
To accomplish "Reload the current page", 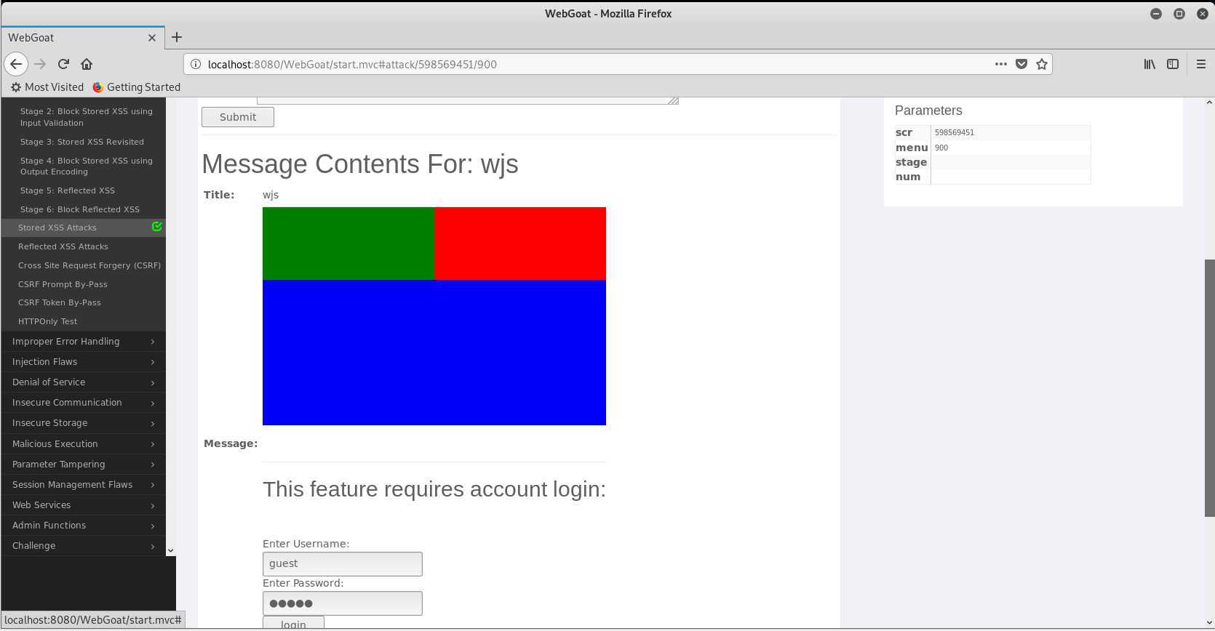I will pyautogui.click(x=63, y=64).
